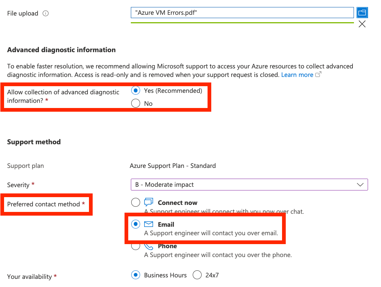Select the Email contact radio button

[x=136, y=224]
